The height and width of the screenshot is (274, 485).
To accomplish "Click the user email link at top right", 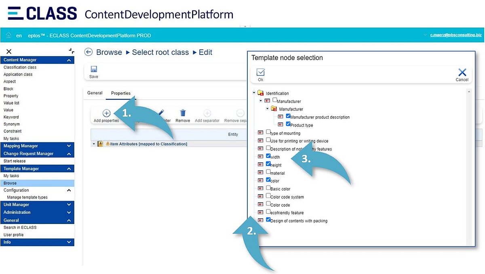I will [x=455, y=36].
